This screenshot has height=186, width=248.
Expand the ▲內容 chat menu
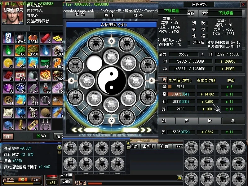[148, 146]
